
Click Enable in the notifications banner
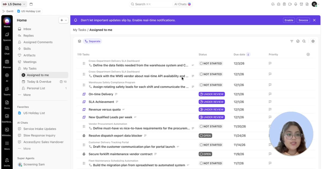coord(289,20)
